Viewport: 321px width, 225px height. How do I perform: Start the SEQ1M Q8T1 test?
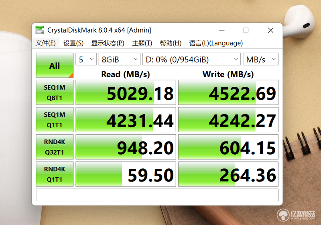pyautogui.click(x=55, y=92)
